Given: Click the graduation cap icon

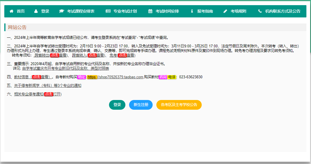Looking at the screenshot, I should pyautogui.click(x=62, y=11).
